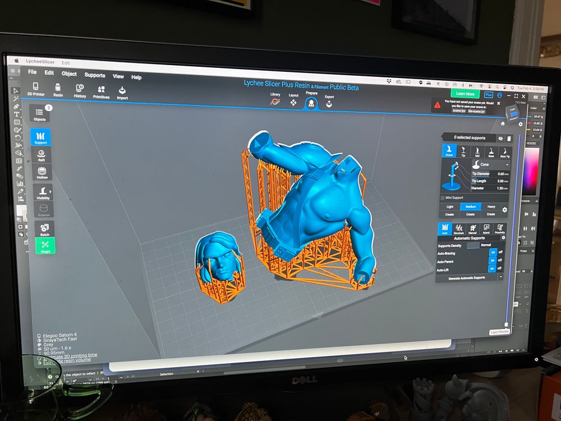
Task: Run the green Magic tool
Action: point(45,246)
